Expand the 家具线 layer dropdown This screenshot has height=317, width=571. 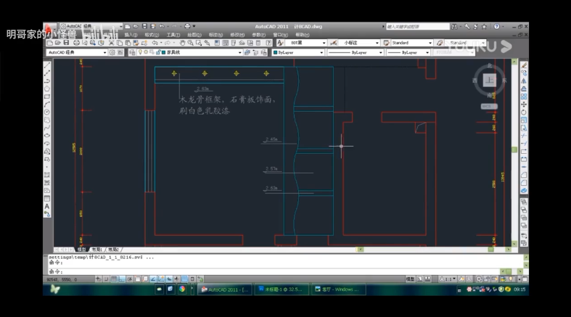click(x=240, y=52)
